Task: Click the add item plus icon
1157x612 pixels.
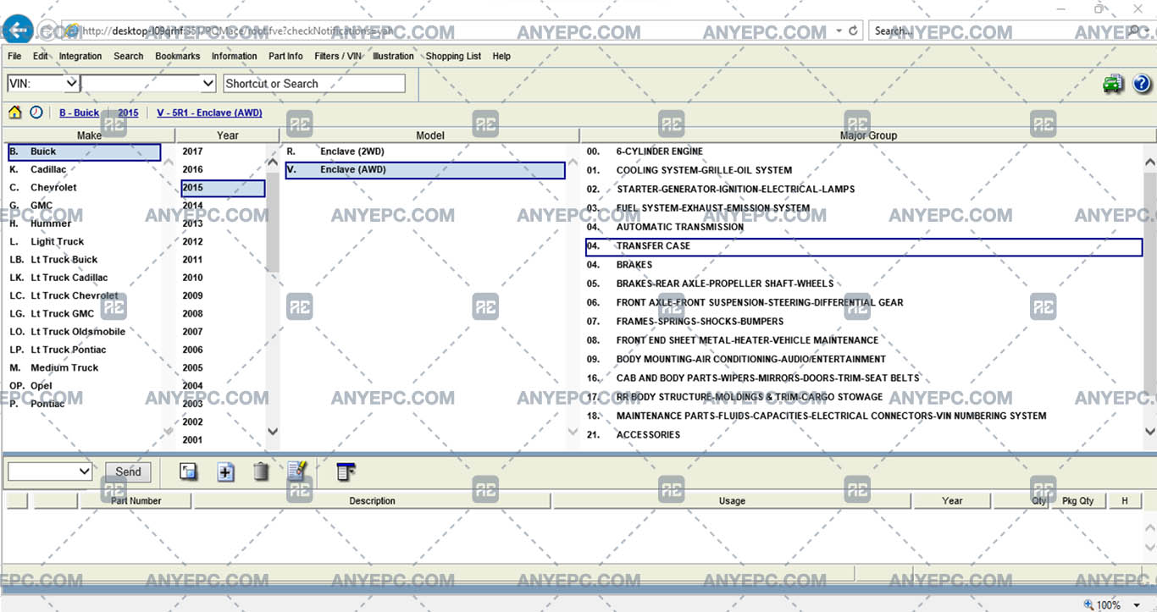Action: (225, 471)
